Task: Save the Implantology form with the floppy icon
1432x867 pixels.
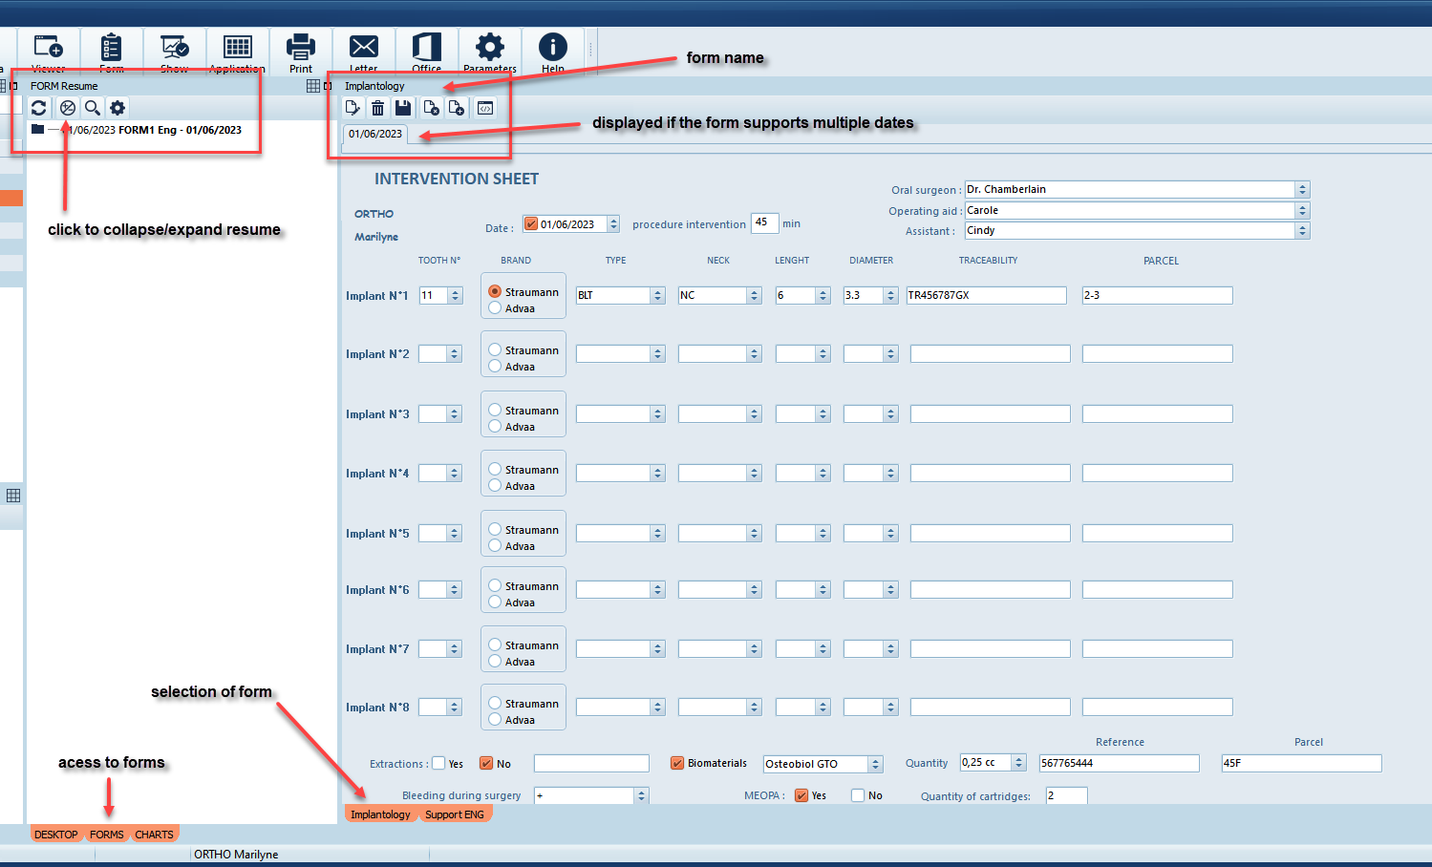Action: point(403,108)
